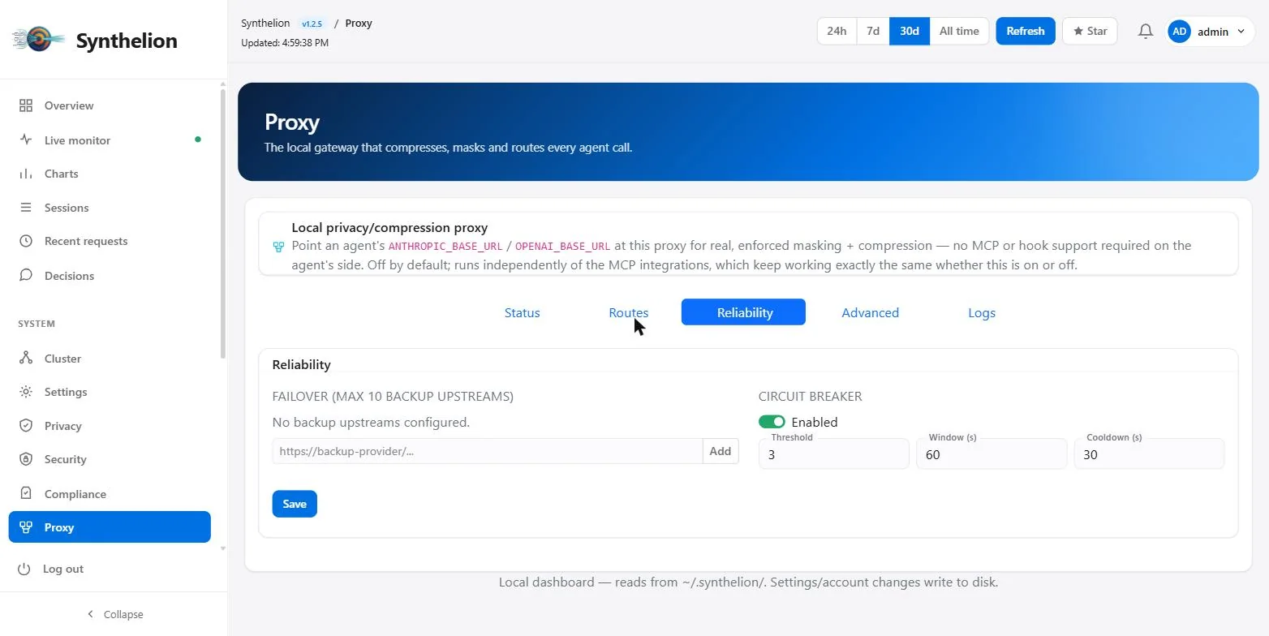The image size is (1269, 636).
Task: Switch to the Advanced tab
Action: [x=870, y=312]
